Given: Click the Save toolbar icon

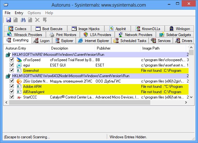Looking at the screenshot, I should pos(8,20).
